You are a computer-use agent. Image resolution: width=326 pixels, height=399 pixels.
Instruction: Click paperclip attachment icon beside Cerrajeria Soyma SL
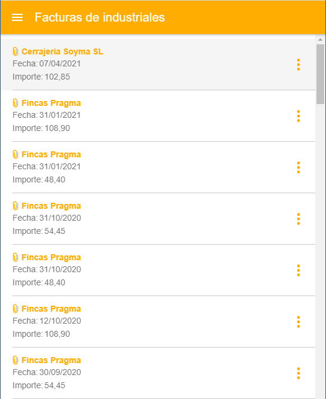[16, 51]
